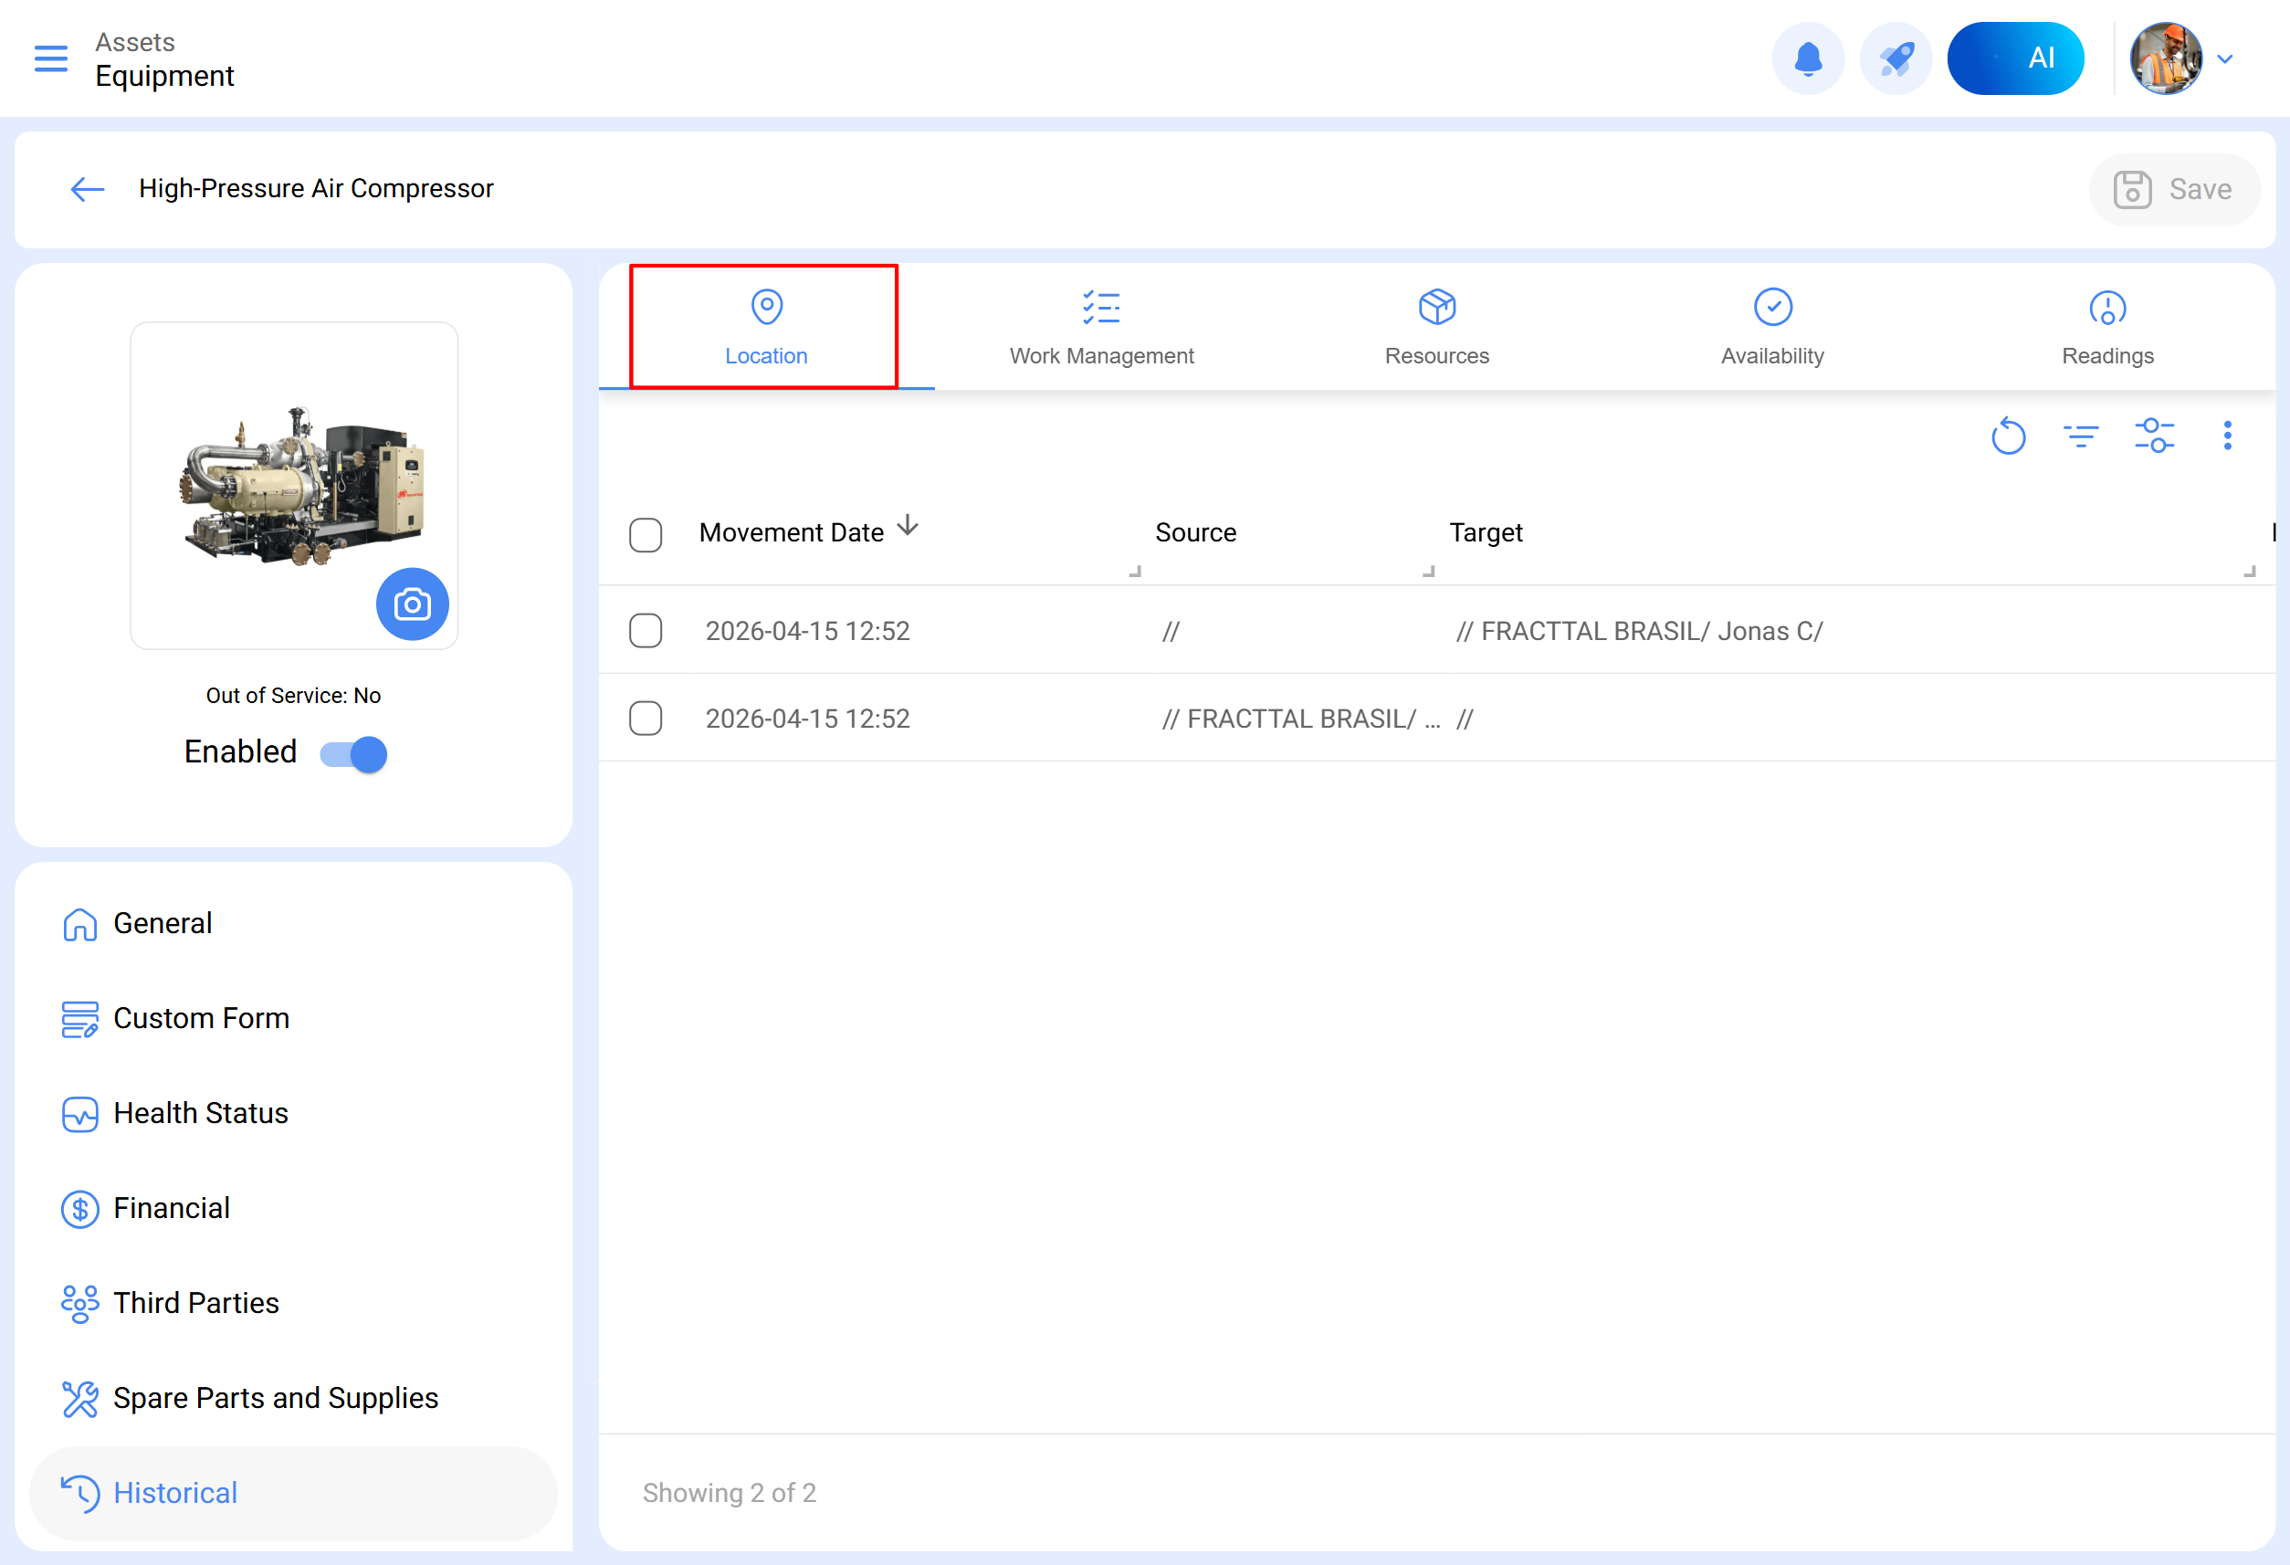
Task: Select the first movement row checkbox
Action: point(646,631)
